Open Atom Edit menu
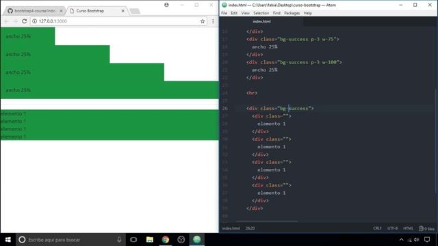Viewport: 438px width, 246px height. (234, 13)
